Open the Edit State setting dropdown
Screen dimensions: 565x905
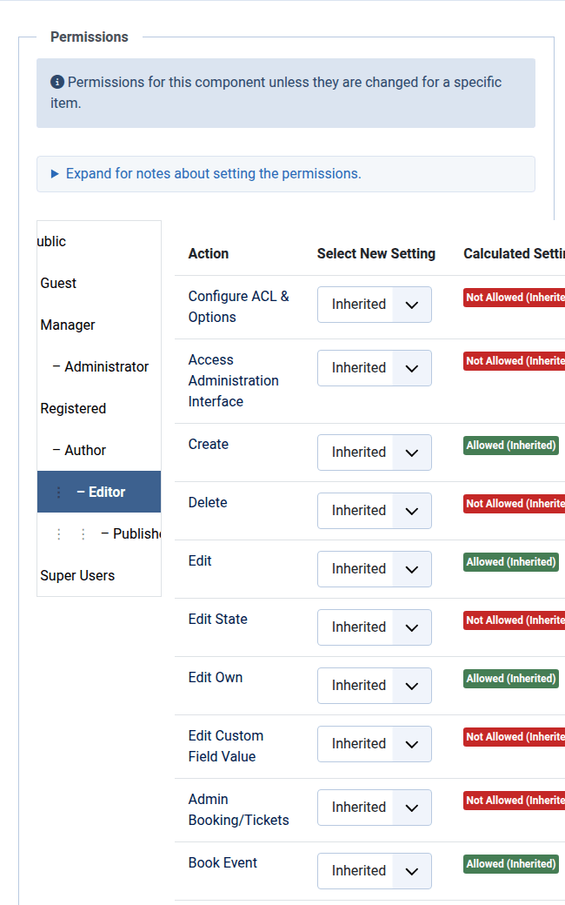coord(374,627)
